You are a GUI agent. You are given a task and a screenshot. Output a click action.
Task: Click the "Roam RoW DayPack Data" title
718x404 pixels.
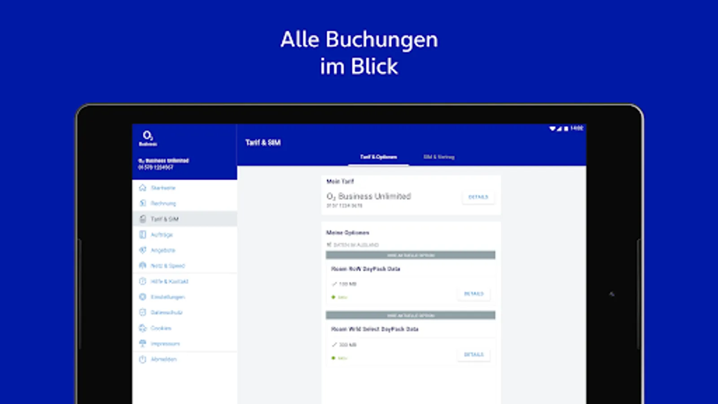(x=366, y=269)
